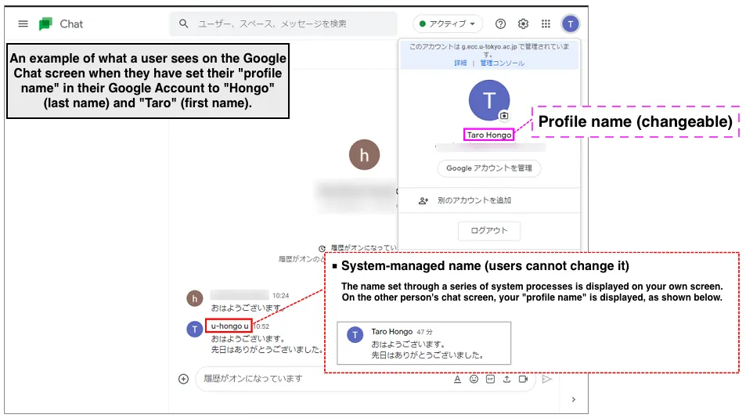Image resolution: width=746 pixels, height=418 pixels.
Task: Open the Google apps grid
Action: (546, 23)
